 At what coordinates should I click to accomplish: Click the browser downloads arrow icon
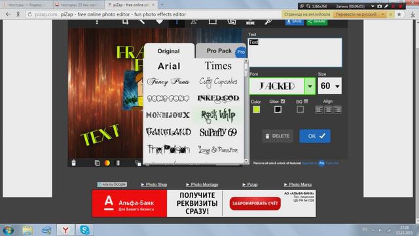click(413, 14)
